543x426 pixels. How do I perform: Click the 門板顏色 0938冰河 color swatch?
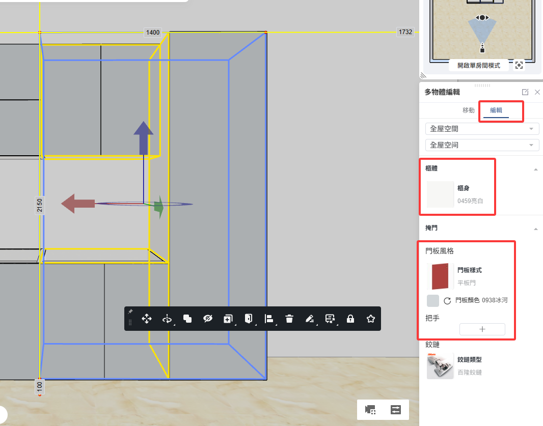pos(433,300)
